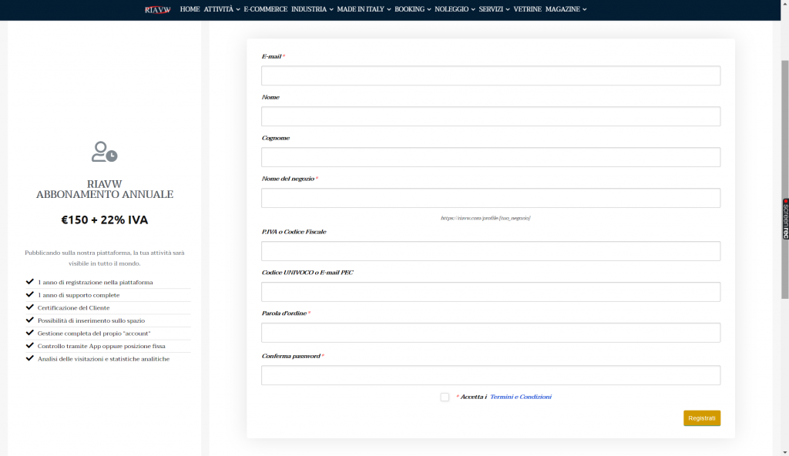The height and width of the screenshot is (456, 789).
Task: Focus the E-mail input field
Action: [491, 75]
